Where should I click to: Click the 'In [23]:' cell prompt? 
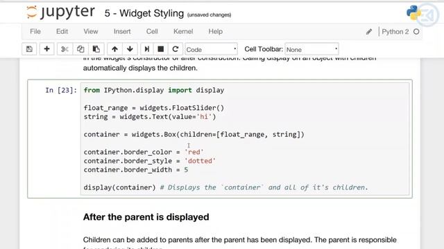tap(61, 91)
